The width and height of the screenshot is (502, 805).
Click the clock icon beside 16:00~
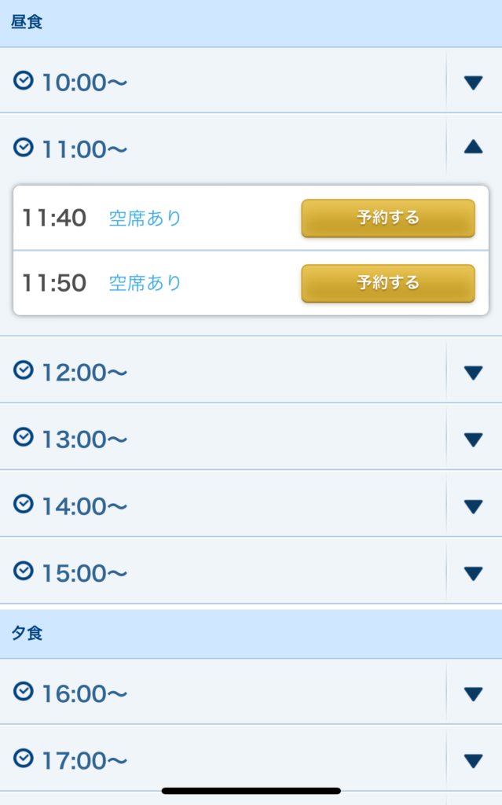point(24,691)
